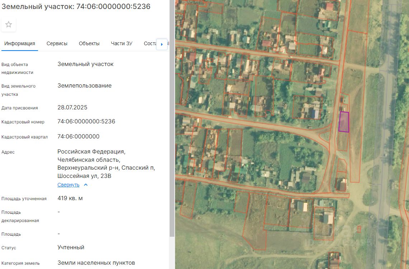Click the label Категория земель
Image resolution: width=409 pixels, height=269 pixels.
(x=20, y=263)
